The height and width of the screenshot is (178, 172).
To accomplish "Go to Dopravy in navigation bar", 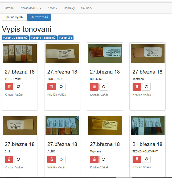I will pyautogui.click(x=69, y=8).
